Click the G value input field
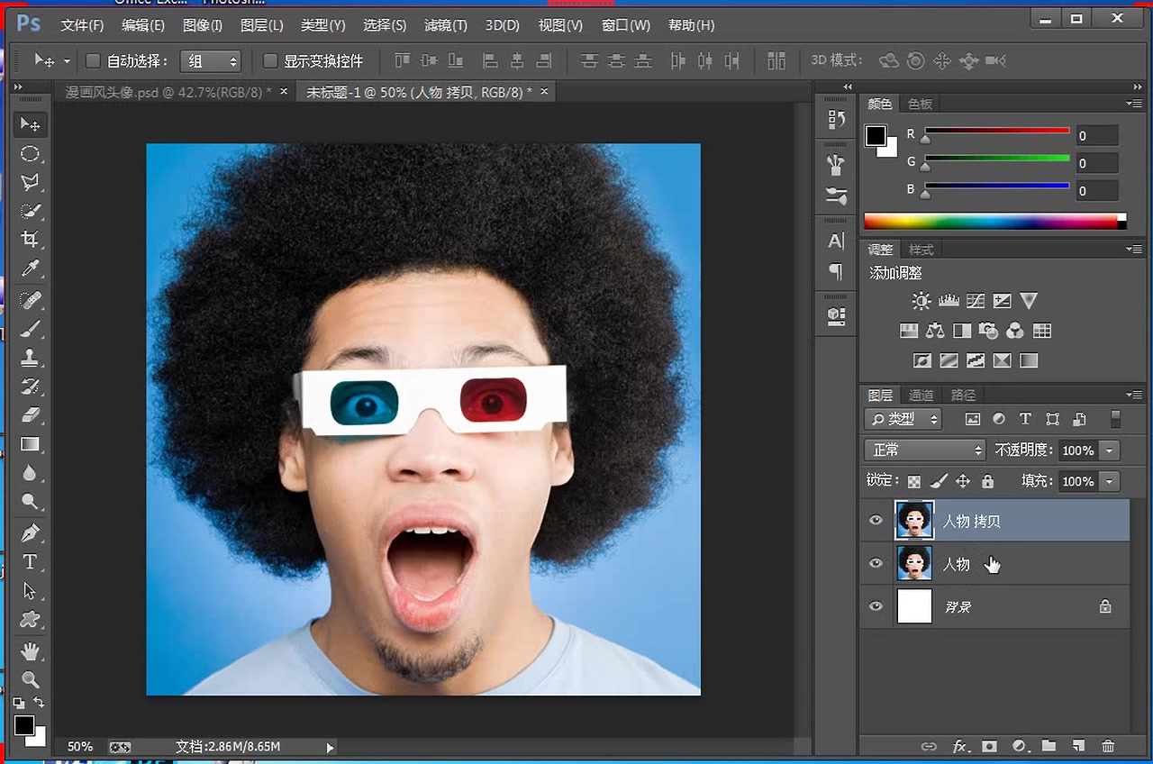This screenshot has width=1153, height=764. pyautogui.click(x=1096, y=163)
